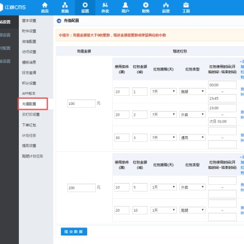Click the 红旗CMS logo
This screenshot has width=244, height=244.
click(13, 7)
